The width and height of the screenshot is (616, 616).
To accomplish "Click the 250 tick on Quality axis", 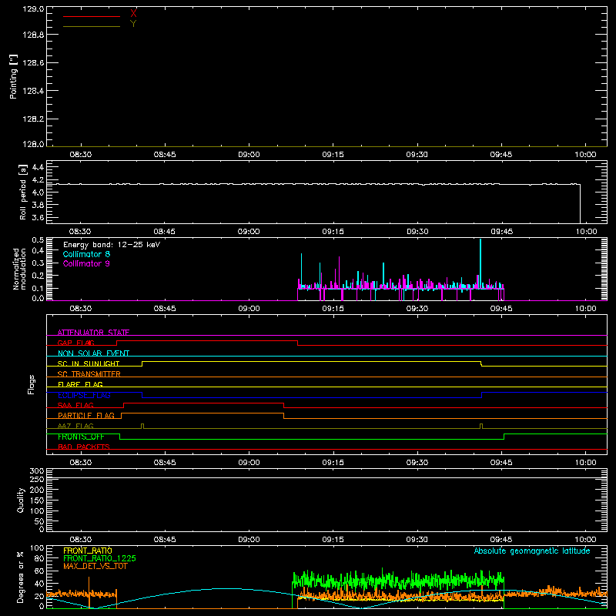I will tap(37, 480).
